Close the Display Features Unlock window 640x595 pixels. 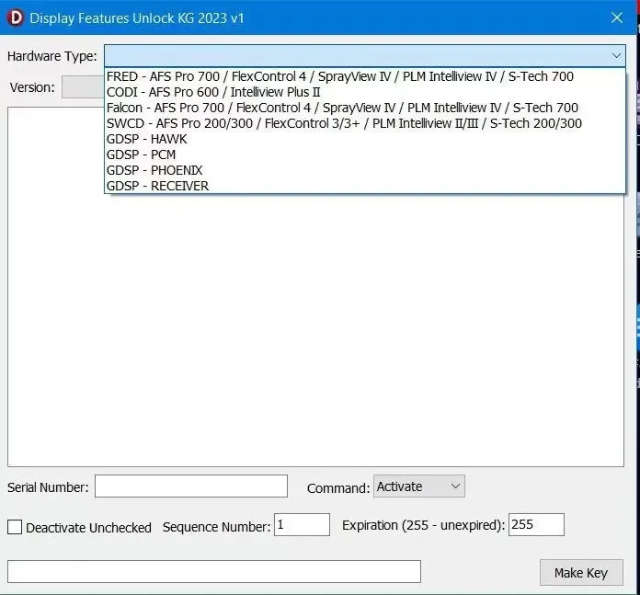[617, 17]
